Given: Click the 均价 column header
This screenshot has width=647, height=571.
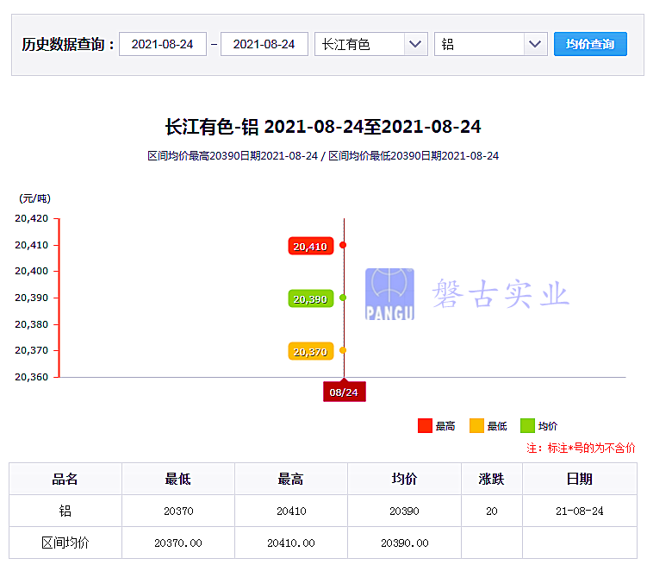Looking at the screenshot, I should (404, 479).
